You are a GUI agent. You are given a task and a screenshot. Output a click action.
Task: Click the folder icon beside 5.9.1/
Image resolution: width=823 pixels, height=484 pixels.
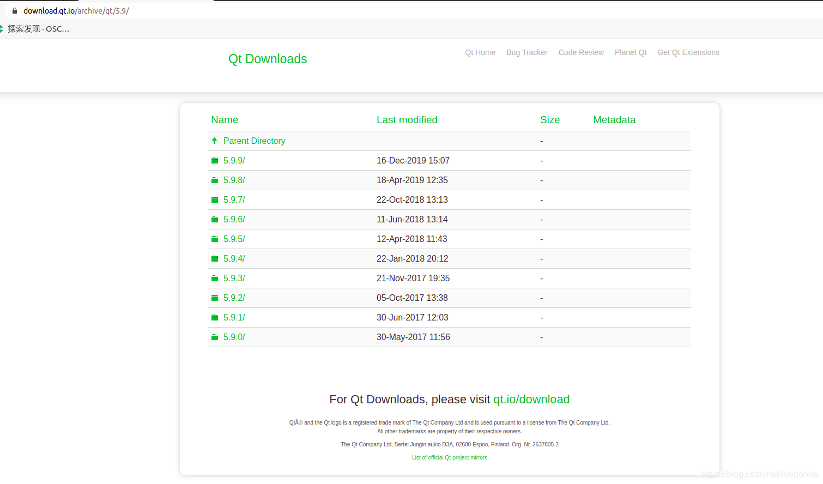[215, 318]
